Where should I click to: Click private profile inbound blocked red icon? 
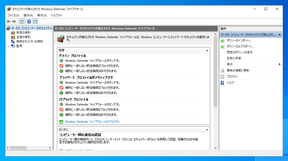(61, 88)
